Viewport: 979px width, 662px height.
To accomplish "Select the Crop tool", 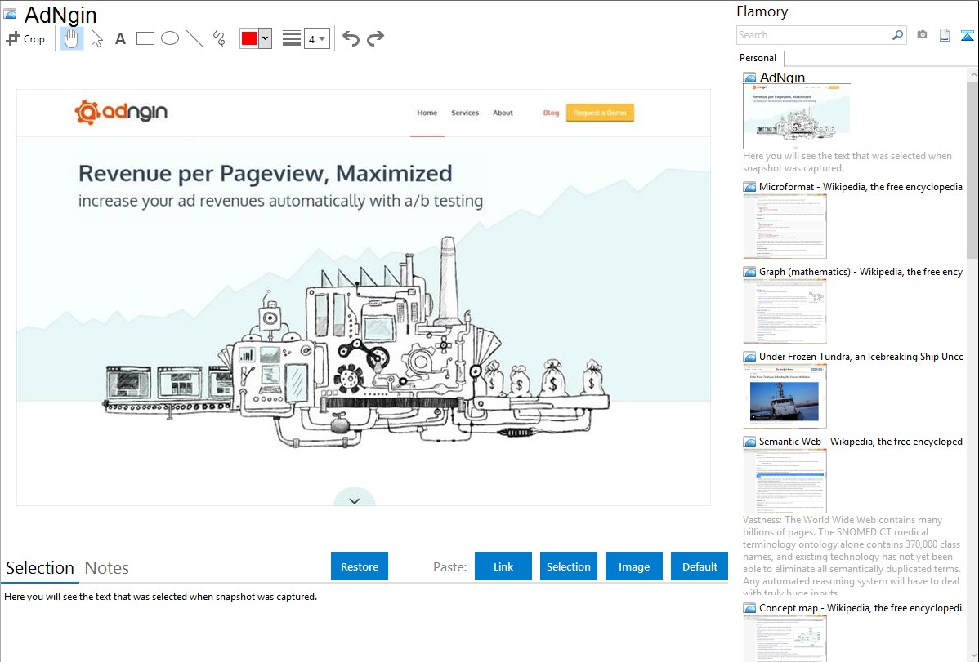I will 25,38.
